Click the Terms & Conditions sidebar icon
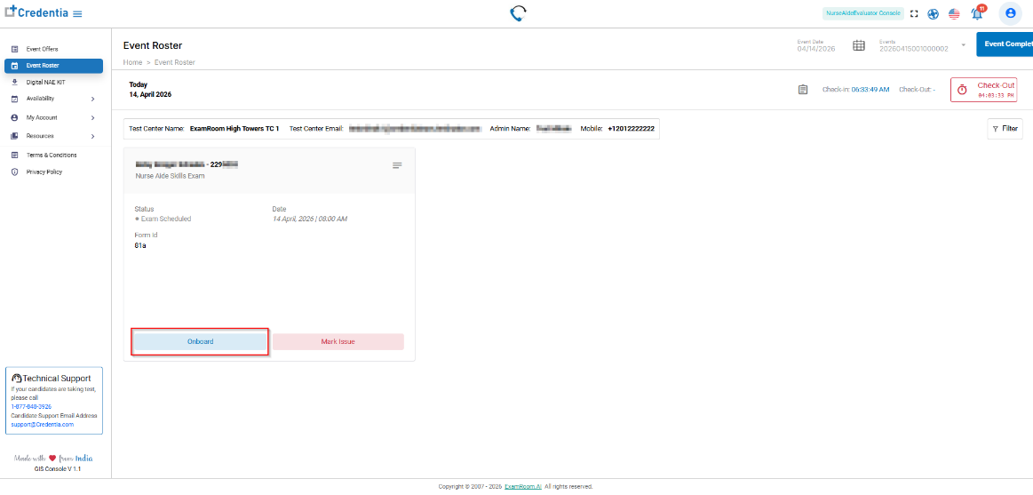 (x=14, y=155)
